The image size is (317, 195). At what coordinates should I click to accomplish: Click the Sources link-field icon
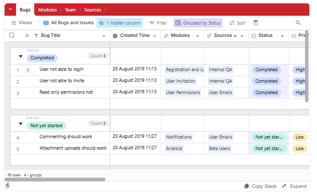pyautogui.click(x=209, y=36)
